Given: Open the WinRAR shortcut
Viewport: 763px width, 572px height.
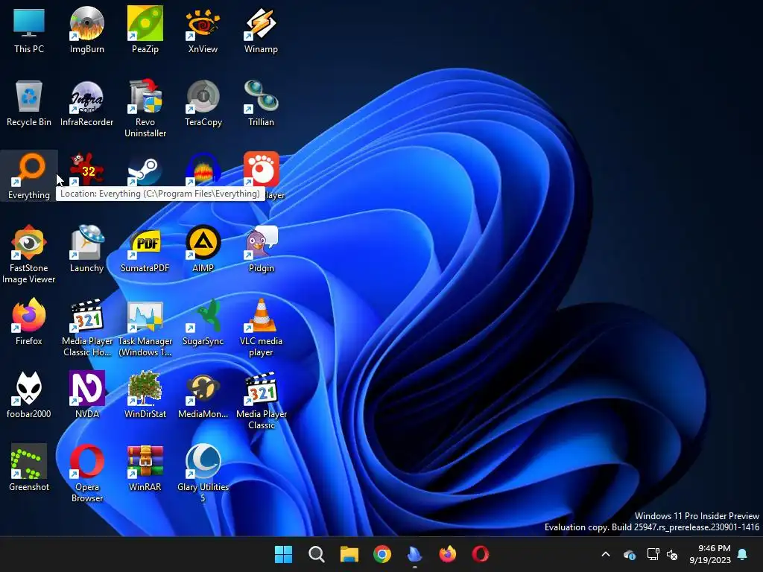Looking at the screenshot, I should point(145,468).
